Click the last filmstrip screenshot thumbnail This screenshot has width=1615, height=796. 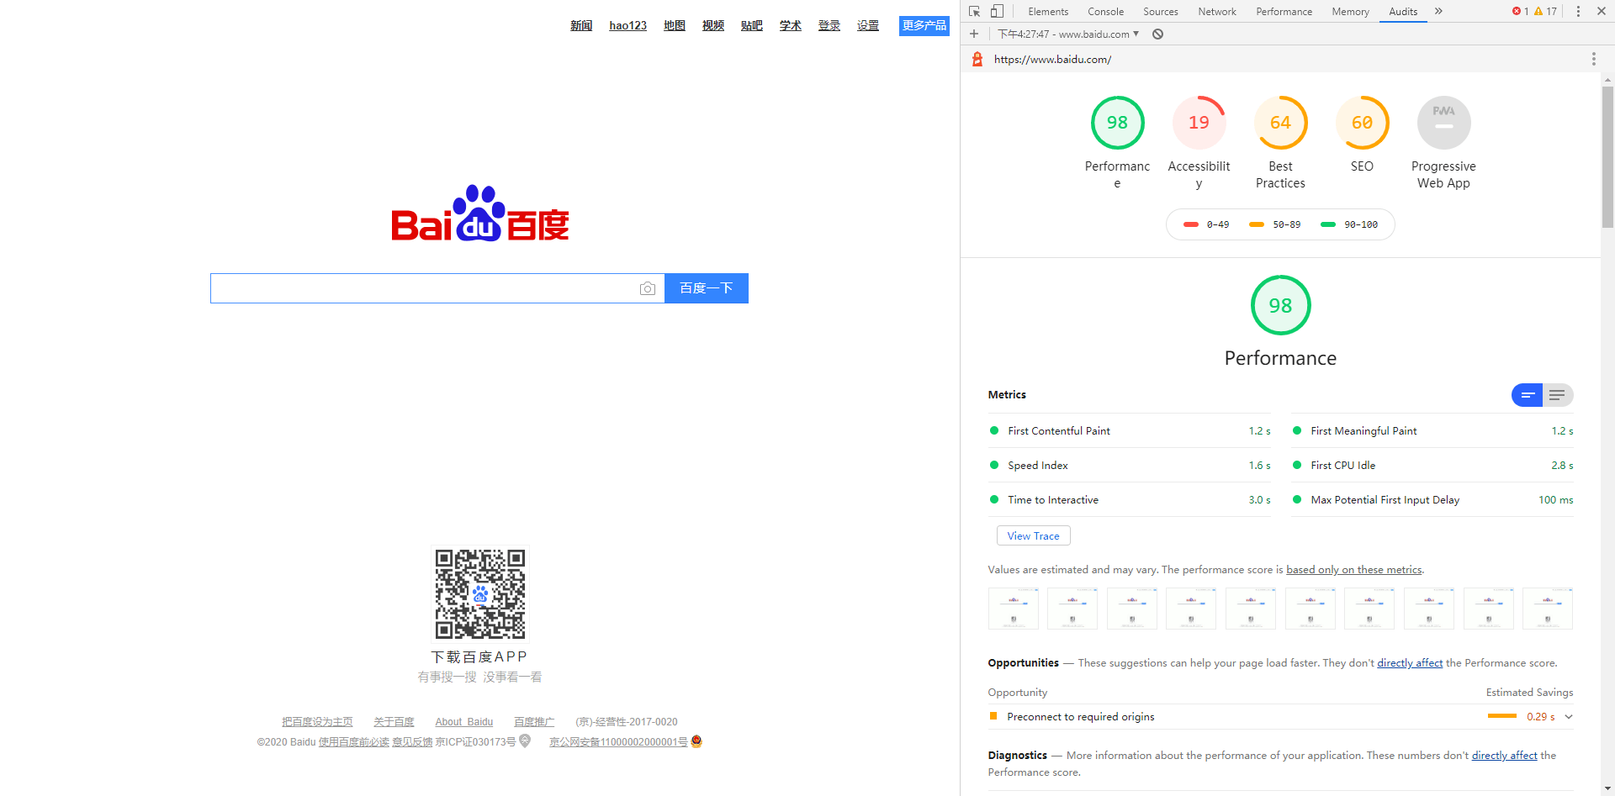click(x=1548, y=609)
